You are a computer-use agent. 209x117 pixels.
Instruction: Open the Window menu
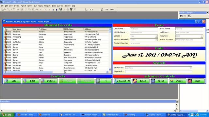pyautogui.click(x=68, y=6)
